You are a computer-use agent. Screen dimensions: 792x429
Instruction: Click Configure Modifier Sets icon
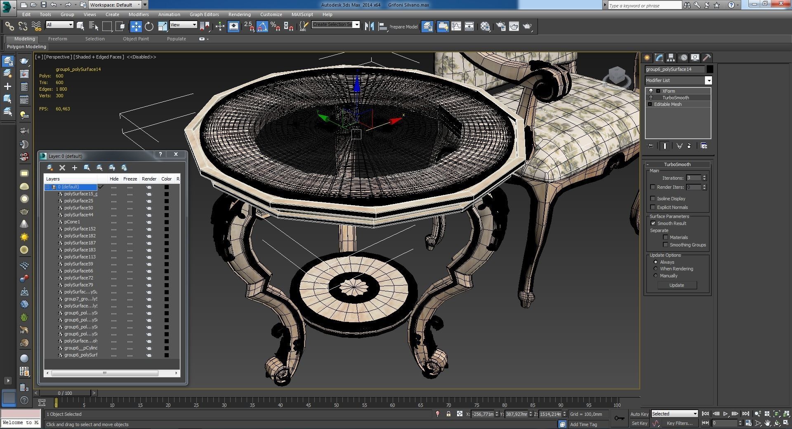pos(704,146)
